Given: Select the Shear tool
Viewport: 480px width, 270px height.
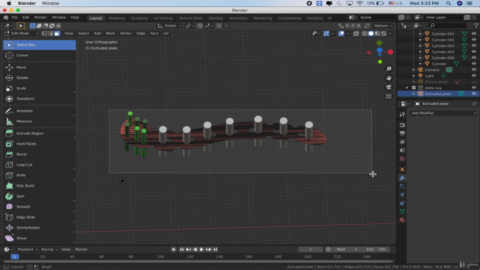Looking at the screenshot, I should point(39,238).
